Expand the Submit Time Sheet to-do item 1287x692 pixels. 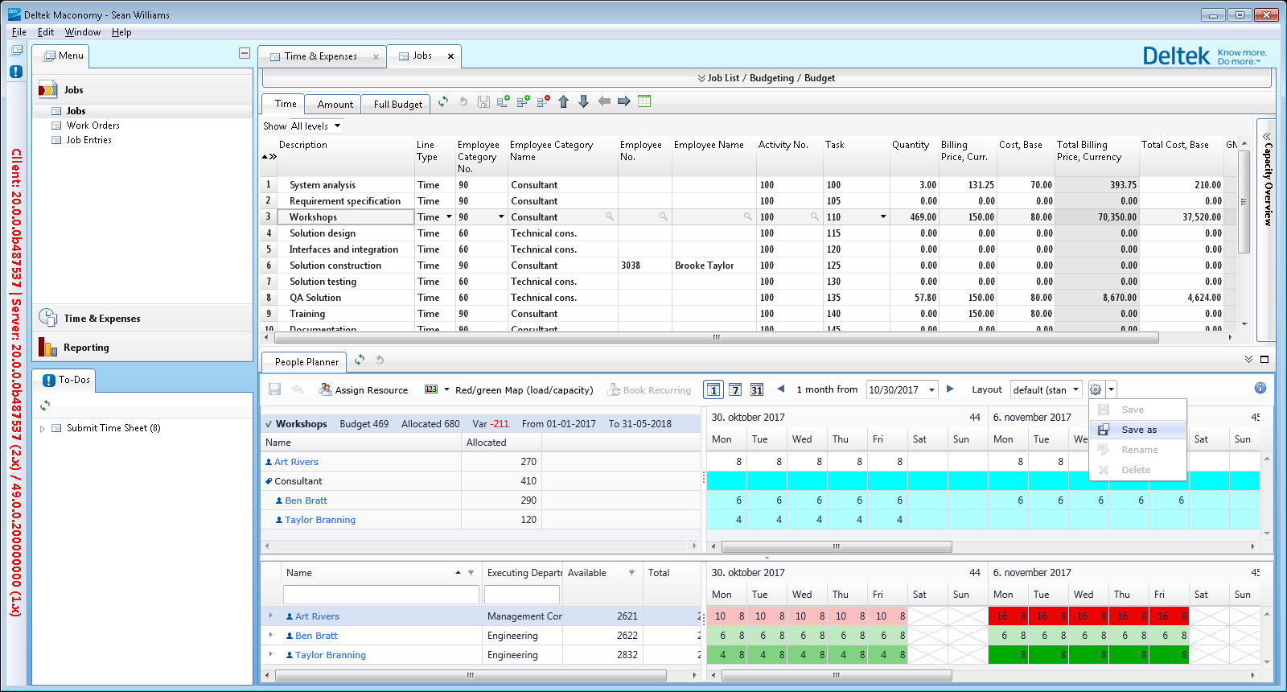[x=43, y=429]
